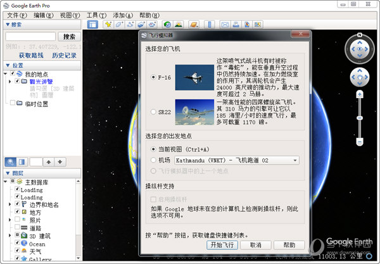Click the Email envelope toolbar icon
Screen dimensions: 380x264
(225, 25)
